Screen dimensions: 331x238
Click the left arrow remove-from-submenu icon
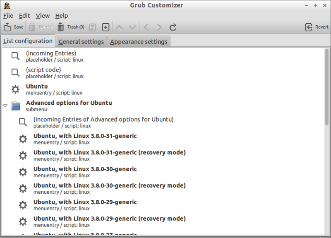coord(146,27)
